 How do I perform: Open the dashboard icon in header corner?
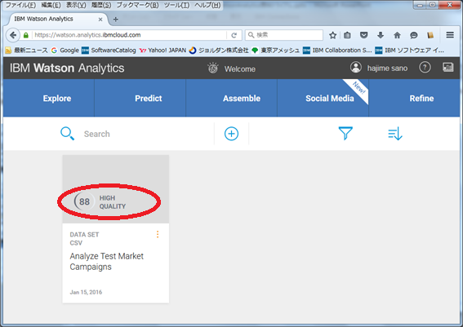tap(448, 67)
